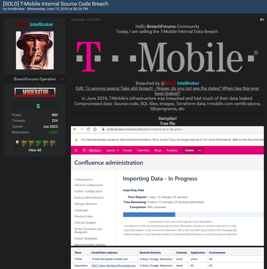Open the three-dot more menu beside Create
This screenshot has height=269, width=267.
coord(200,150)
